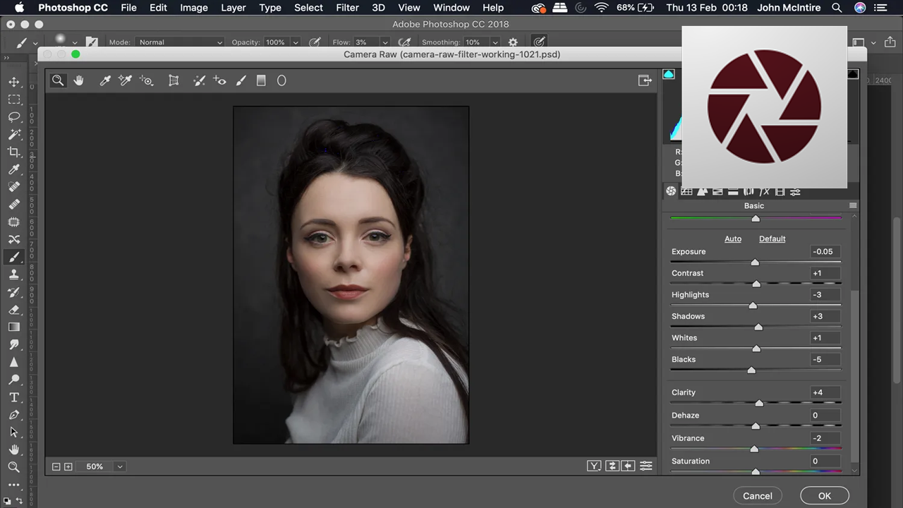The height and width of the screenshot is (508, 903).
Task: Open the Layer menu
Action: (x=233, y=8)
